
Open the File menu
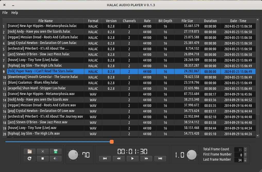(5, 13)
